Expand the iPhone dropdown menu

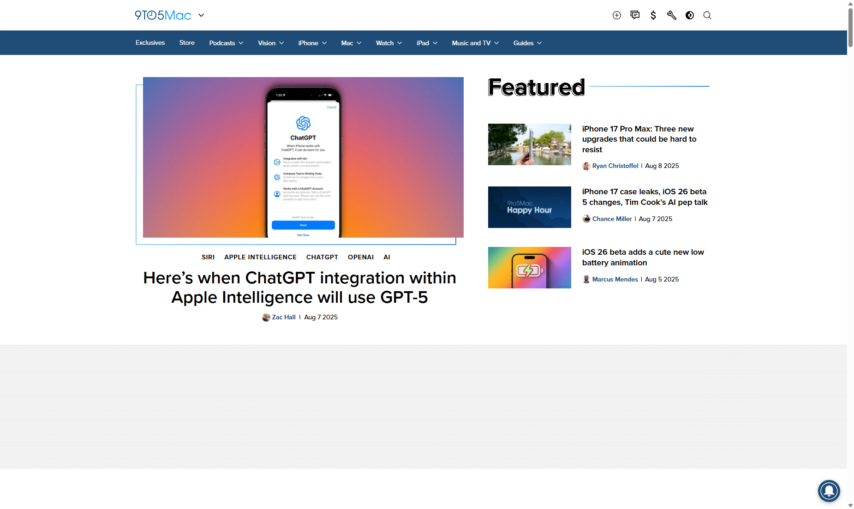coord(312,43)
